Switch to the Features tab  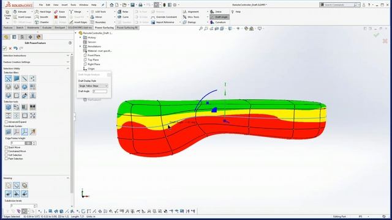coord(8,28)
